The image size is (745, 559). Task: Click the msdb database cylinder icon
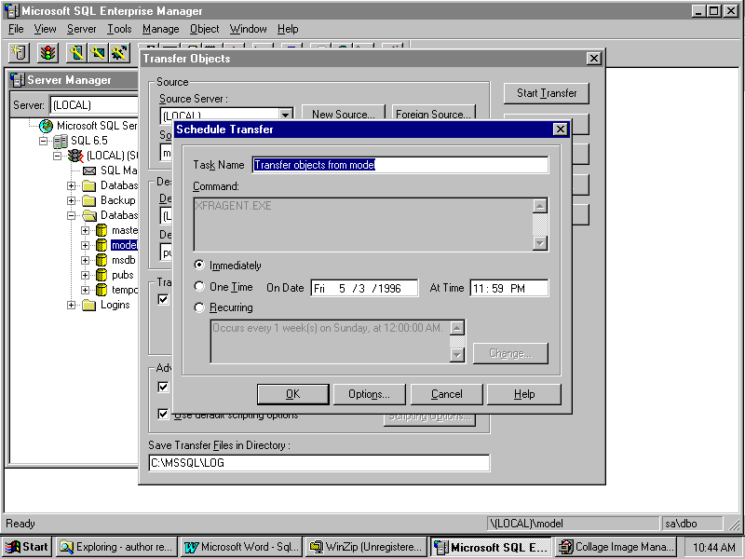(102, 260)
